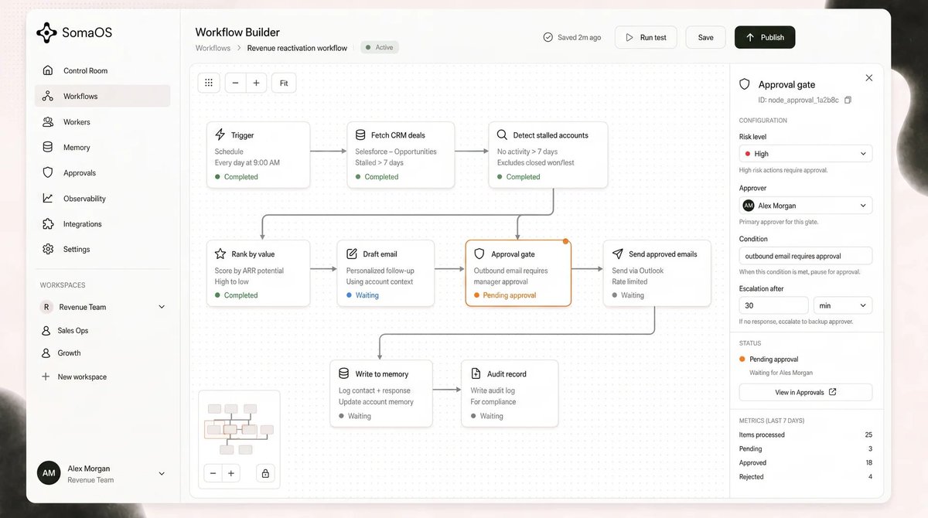The image size is (928, 518).
Task: Open the Alex Morgan account menu chevron
Action: click(162, 473)
